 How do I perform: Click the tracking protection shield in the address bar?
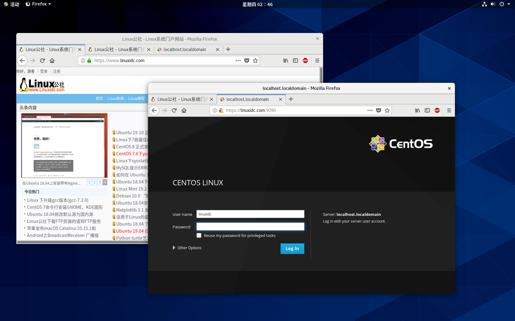221,110
